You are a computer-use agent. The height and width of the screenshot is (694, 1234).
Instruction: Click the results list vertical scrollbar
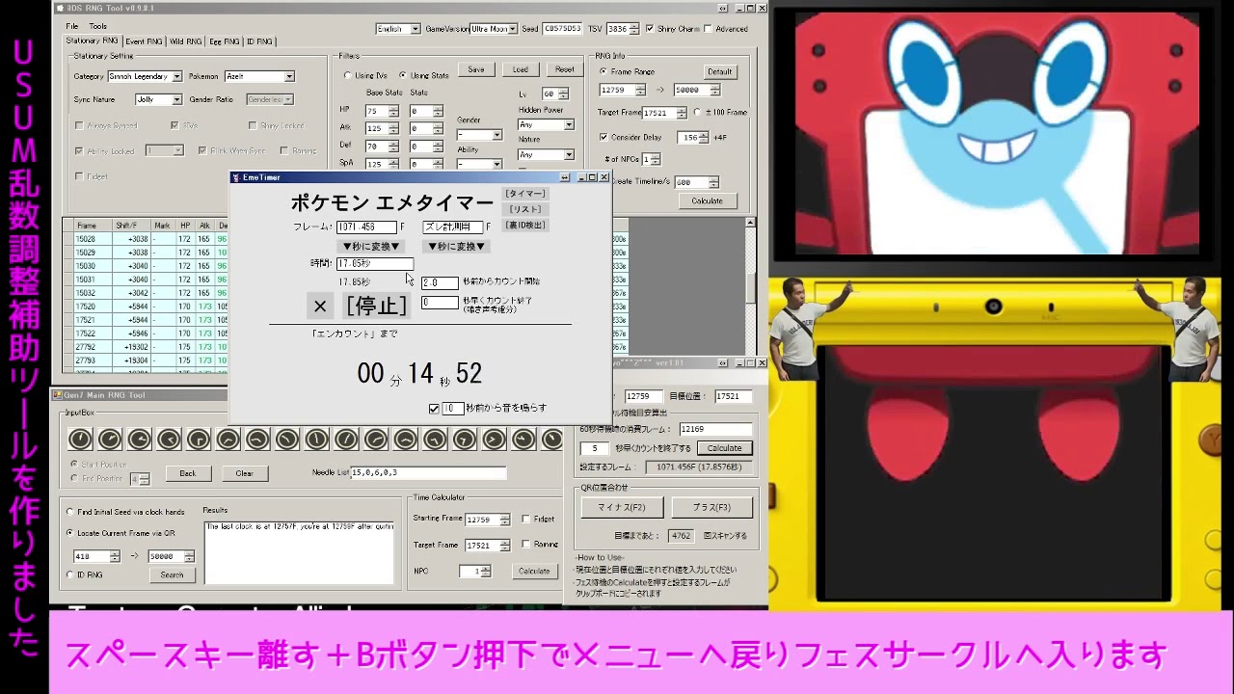750,285
